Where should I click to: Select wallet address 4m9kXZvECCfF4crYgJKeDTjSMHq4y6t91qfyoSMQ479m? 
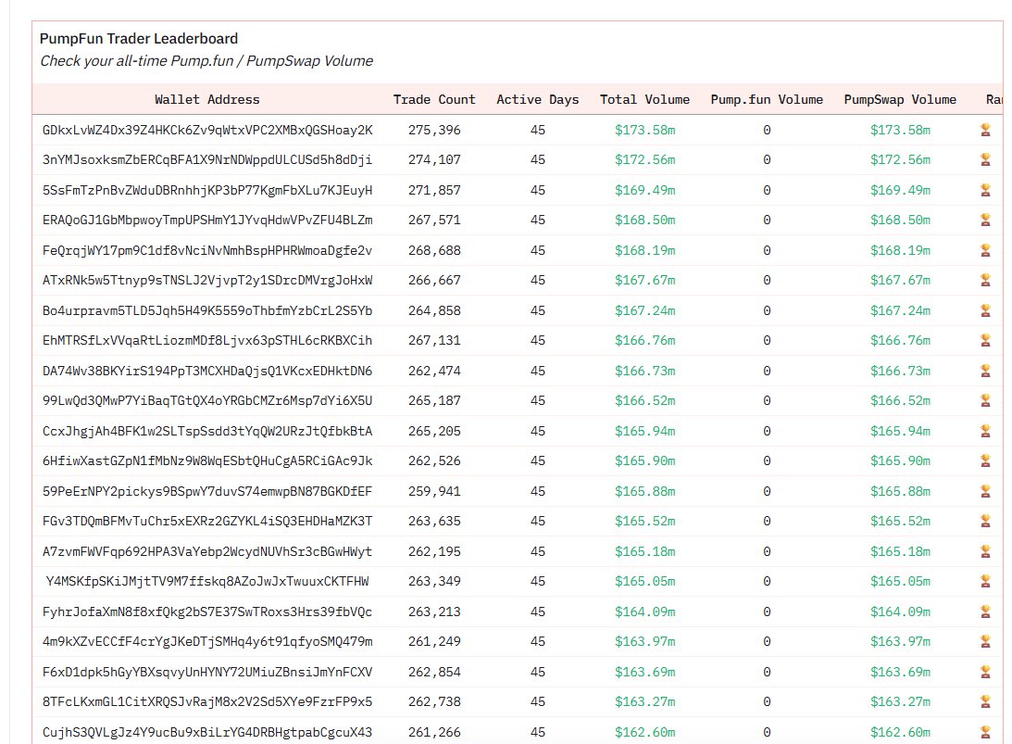point(207,640)
